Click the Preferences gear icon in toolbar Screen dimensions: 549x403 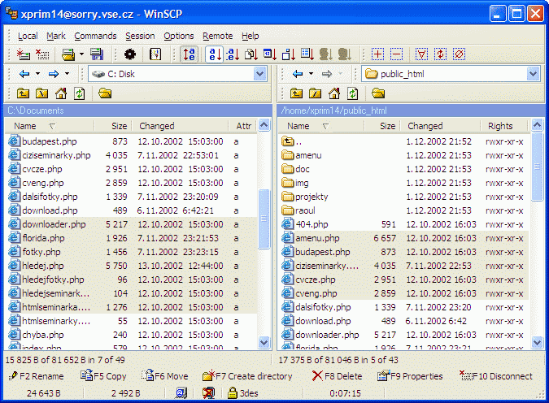(130, 54)
